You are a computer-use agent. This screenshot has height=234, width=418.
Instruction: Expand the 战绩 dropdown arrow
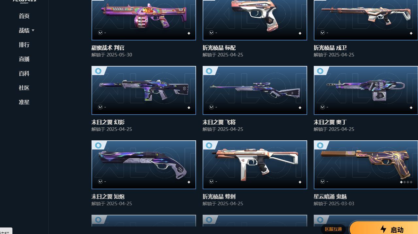pyautogui.click(x=33, y=30)
